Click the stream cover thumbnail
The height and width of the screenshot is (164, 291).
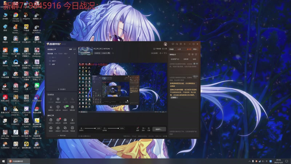(85, 51)
